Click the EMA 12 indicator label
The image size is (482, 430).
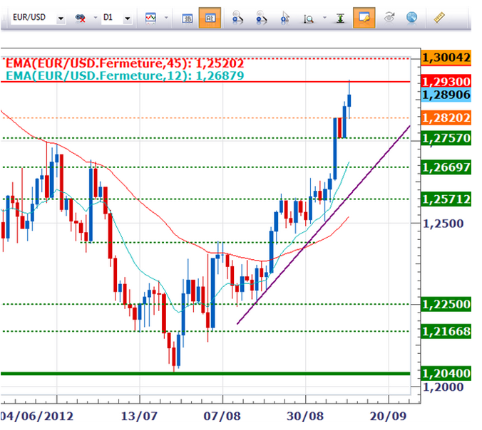click(125, 75)
